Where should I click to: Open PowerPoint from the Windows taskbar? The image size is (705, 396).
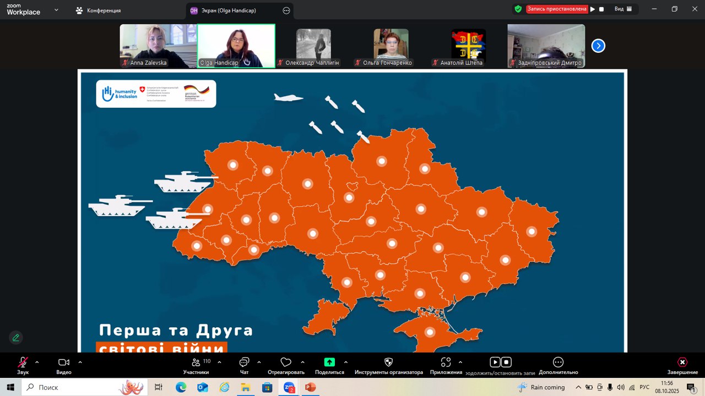pos(310,388)
